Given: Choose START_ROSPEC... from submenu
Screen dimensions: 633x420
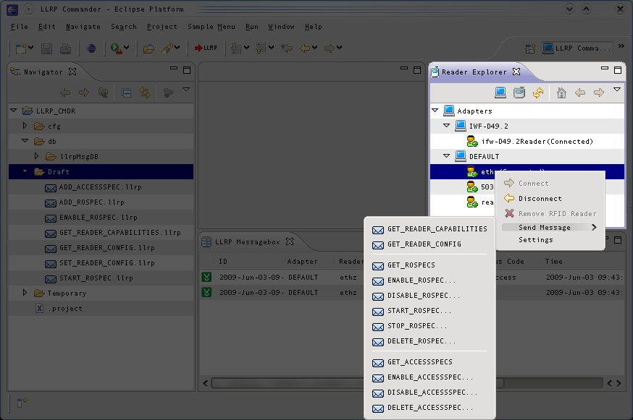Looking at the screenshot, I should click(429, 311).
